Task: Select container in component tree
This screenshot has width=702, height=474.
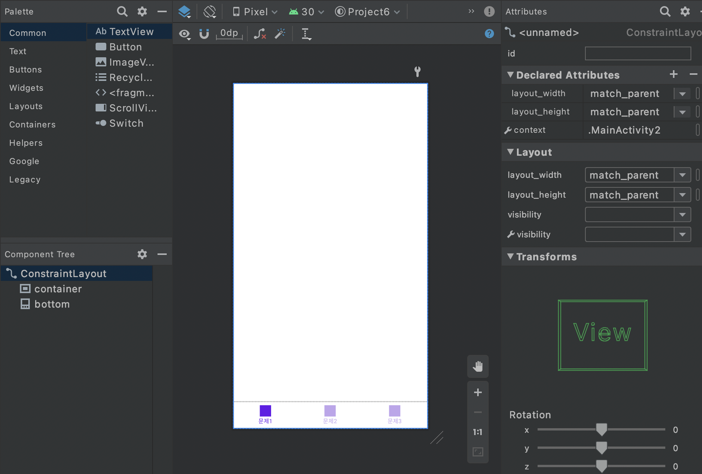Action: [76, 289]
